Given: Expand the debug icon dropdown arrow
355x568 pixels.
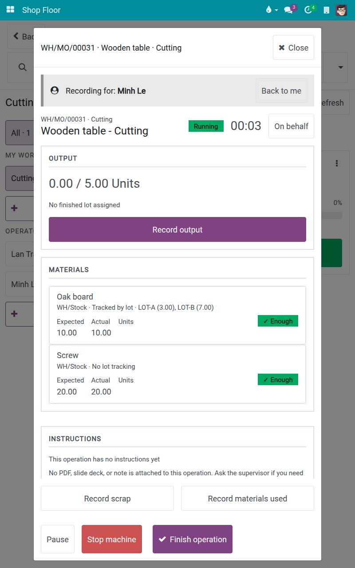Looking at the screenshot, I should point(276,10).
